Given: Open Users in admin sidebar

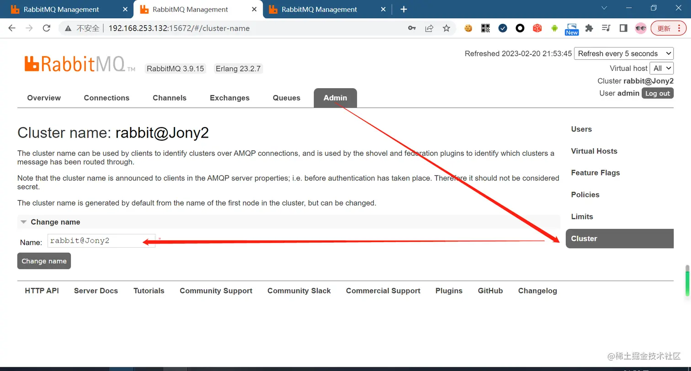Looking at the screenshot, I should [x=581, y=129].
